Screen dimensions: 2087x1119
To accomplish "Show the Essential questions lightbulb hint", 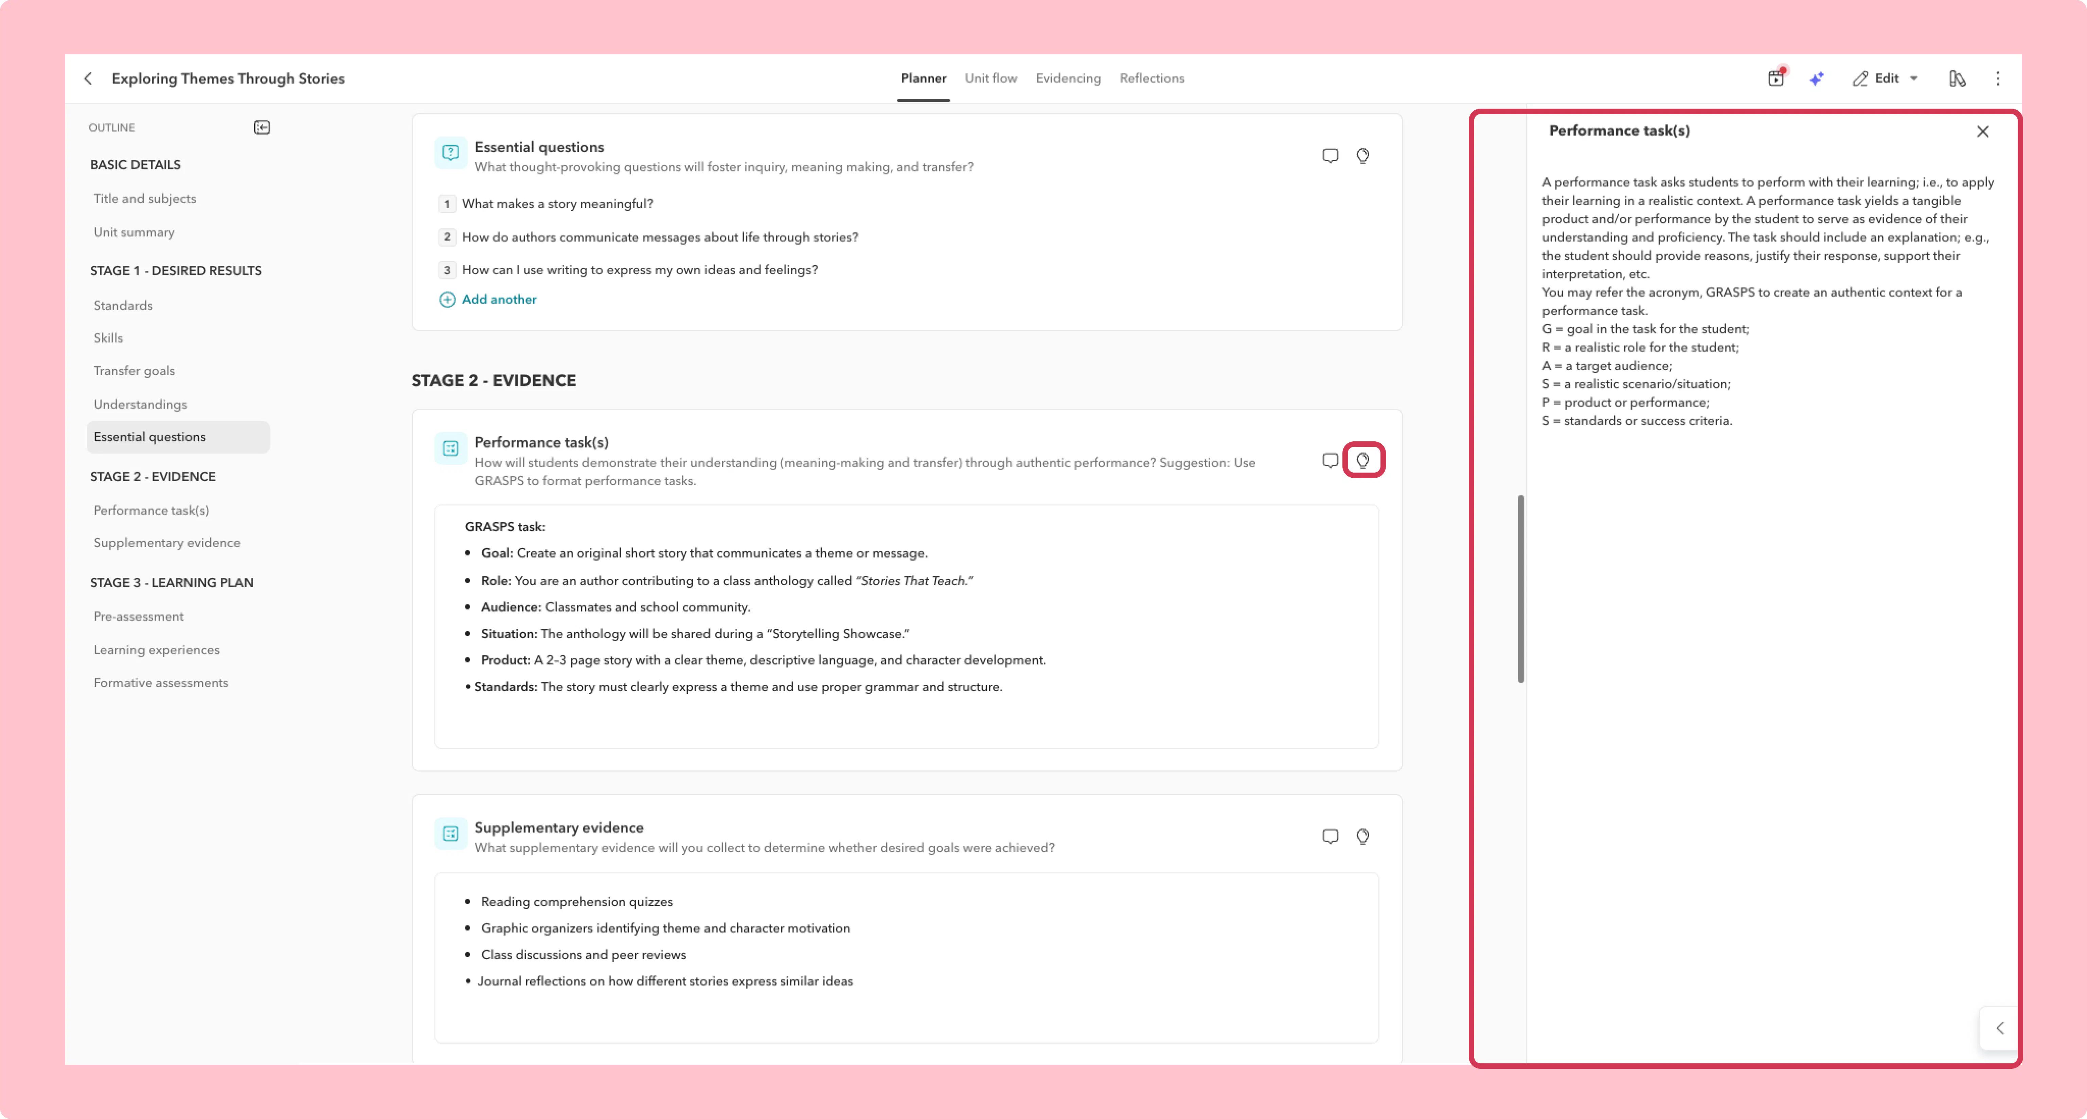I will coord(1363,155).
